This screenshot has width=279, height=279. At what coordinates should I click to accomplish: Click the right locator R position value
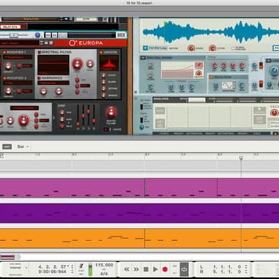[227, 271]
